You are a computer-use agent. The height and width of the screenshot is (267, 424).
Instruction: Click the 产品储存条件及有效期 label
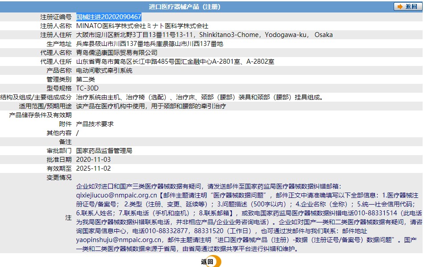point(40,115)
